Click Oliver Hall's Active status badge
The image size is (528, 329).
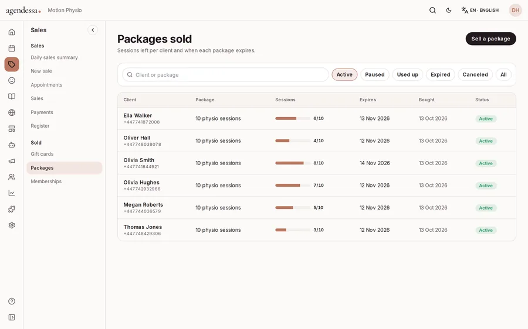(486, 141)
